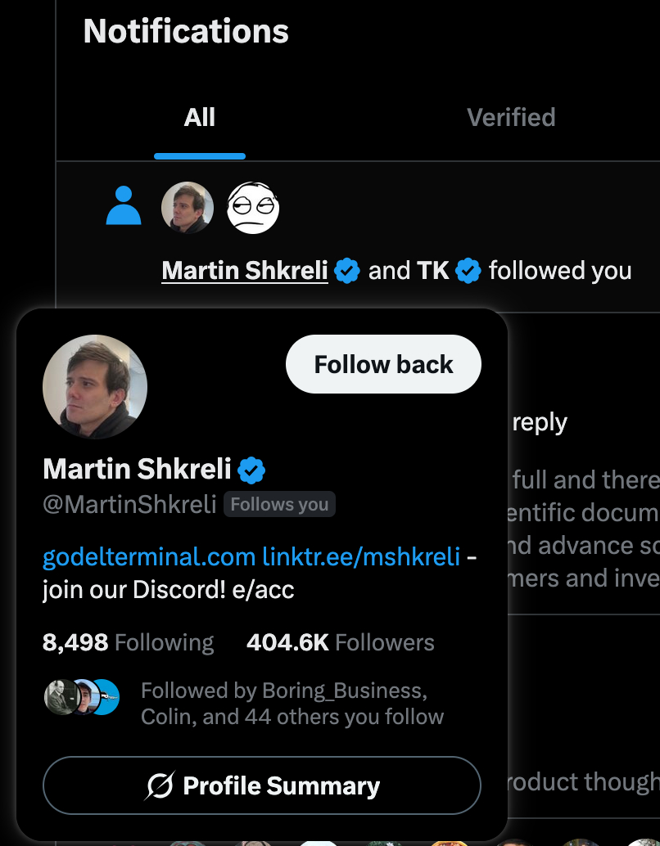The image size is (660, 846).
Task: View the 404.6K Followers list
Action: coord(340,642)
